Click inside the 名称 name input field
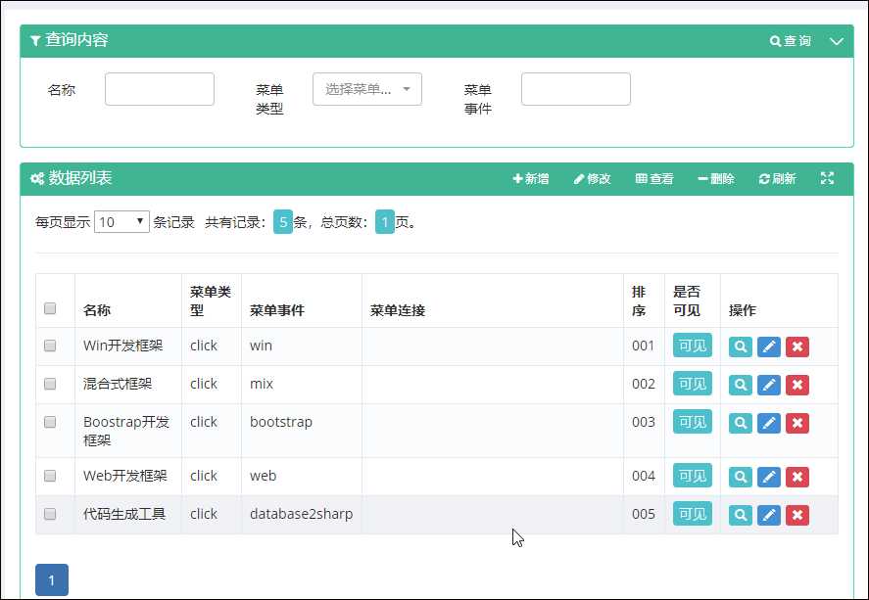Screen dimensions: 869x600 tap(159, 88)
